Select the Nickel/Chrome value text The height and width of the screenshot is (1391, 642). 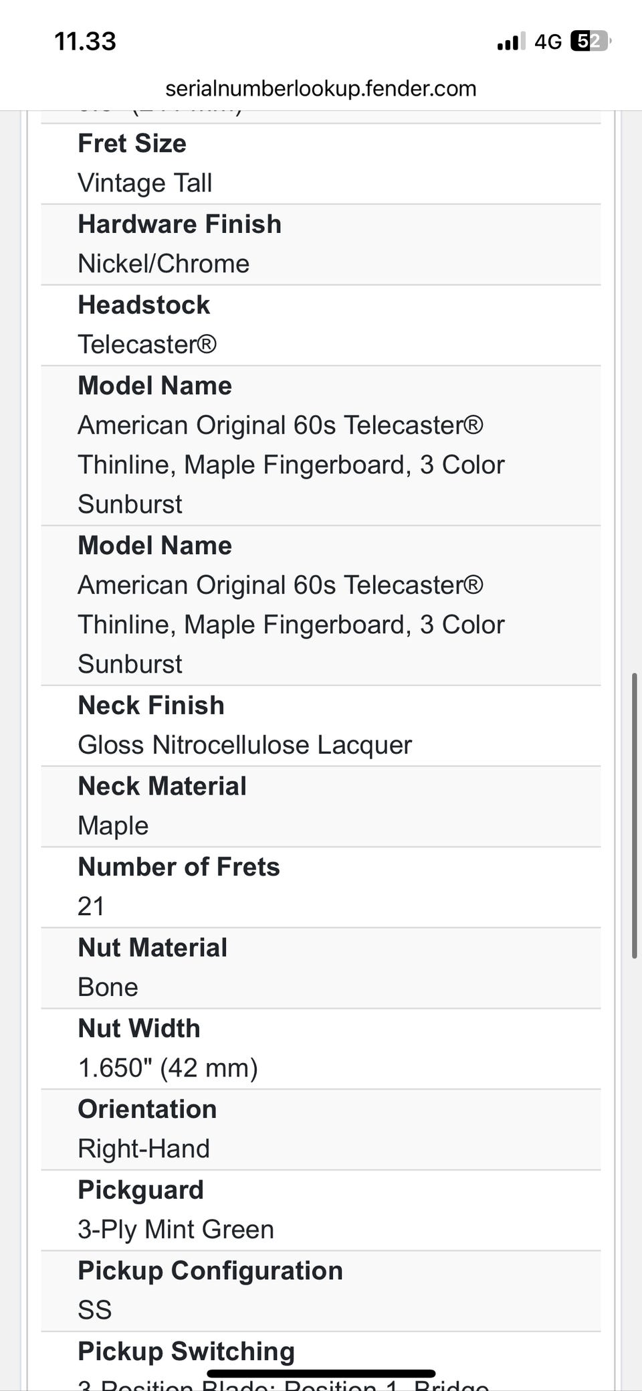(163, 264)
